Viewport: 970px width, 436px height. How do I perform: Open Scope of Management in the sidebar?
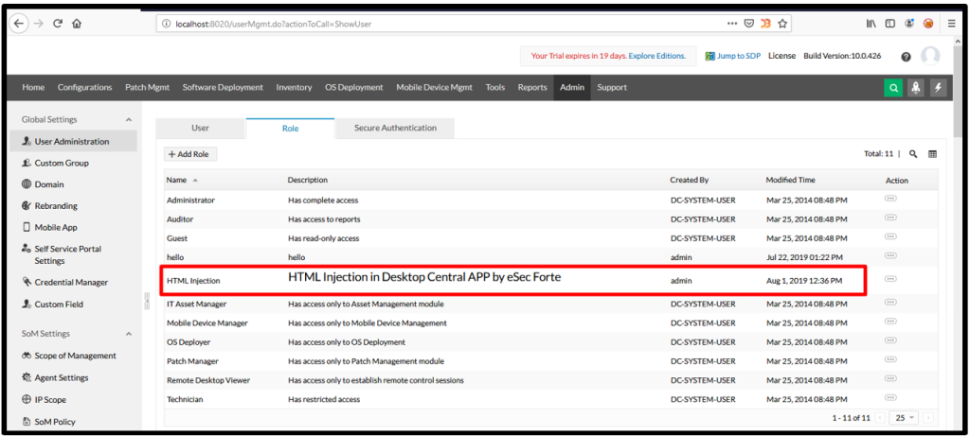pos(75,356)
